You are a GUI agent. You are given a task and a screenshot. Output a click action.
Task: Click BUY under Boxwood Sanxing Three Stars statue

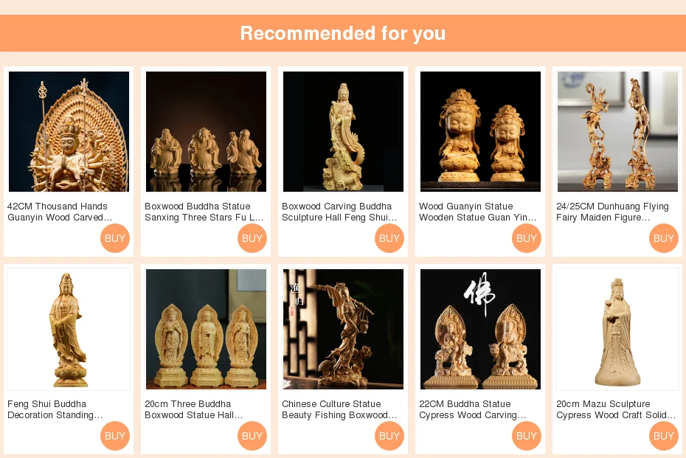click(252, 238)
